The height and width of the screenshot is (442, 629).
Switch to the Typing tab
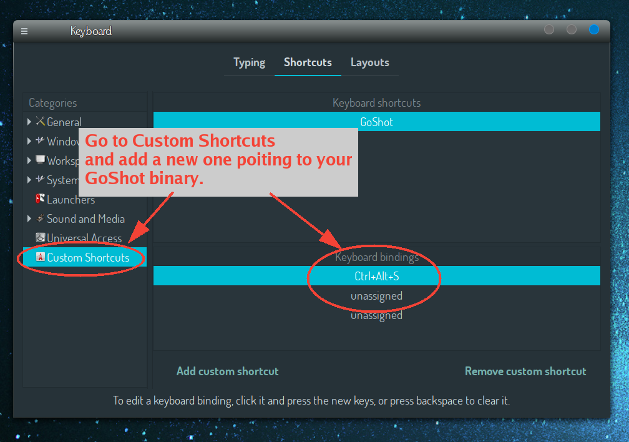click(x=249, y=62)
